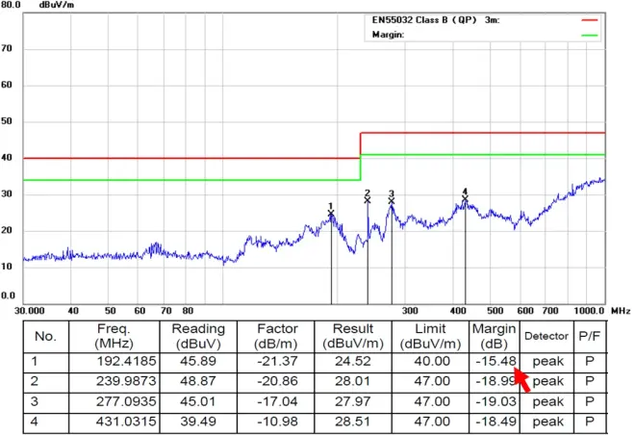Select peak marker 4 near 431 MHz

click(x=465, y=198)
